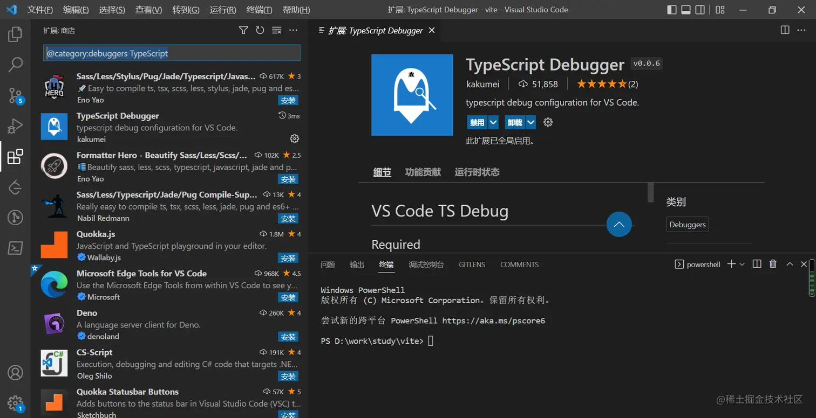Viewport: 816px width, 418px height.
Task: Switch to Runtime Status tab (运行时状态)
Action: click(x=477, y=172)
